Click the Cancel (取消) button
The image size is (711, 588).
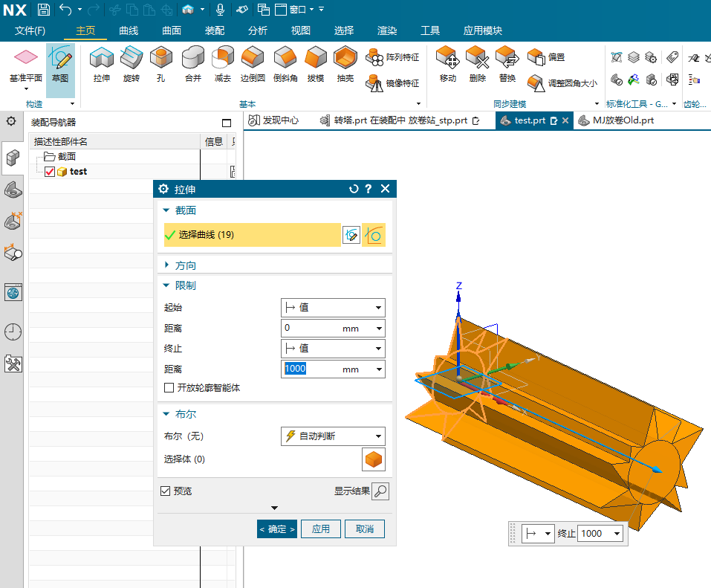tap(365, 529)
